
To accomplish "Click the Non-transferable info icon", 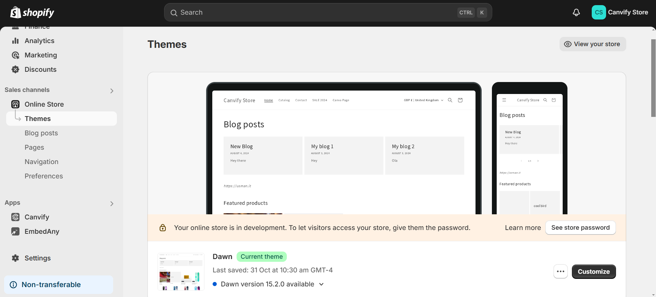I will click(x=13, y=285).
